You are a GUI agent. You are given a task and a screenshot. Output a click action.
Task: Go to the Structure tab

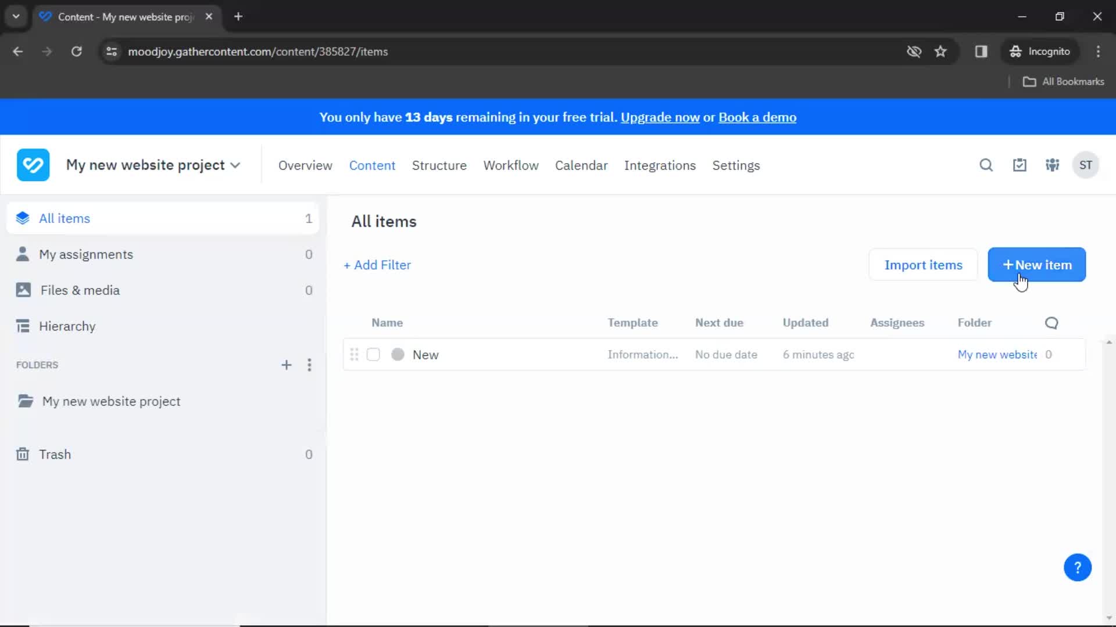point(439,165)
